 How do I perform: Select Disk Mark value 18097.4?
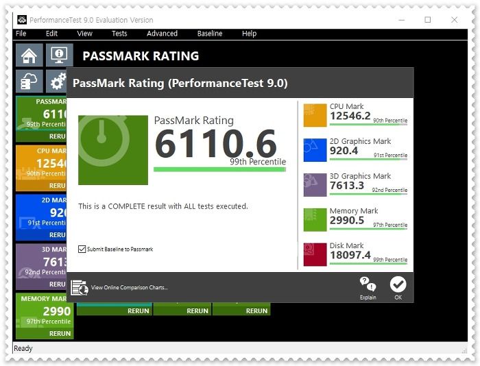click(x=350, y=255)
